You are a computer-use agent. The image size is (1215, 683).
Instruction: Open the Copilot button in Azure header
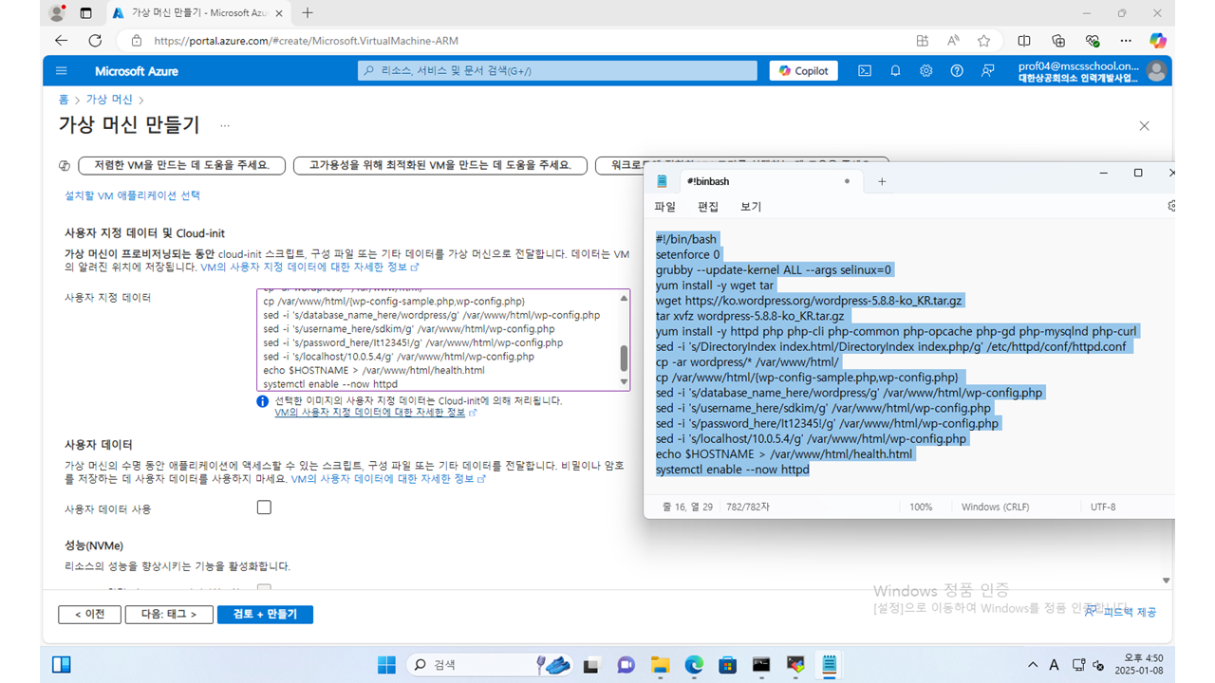(805, 71)
